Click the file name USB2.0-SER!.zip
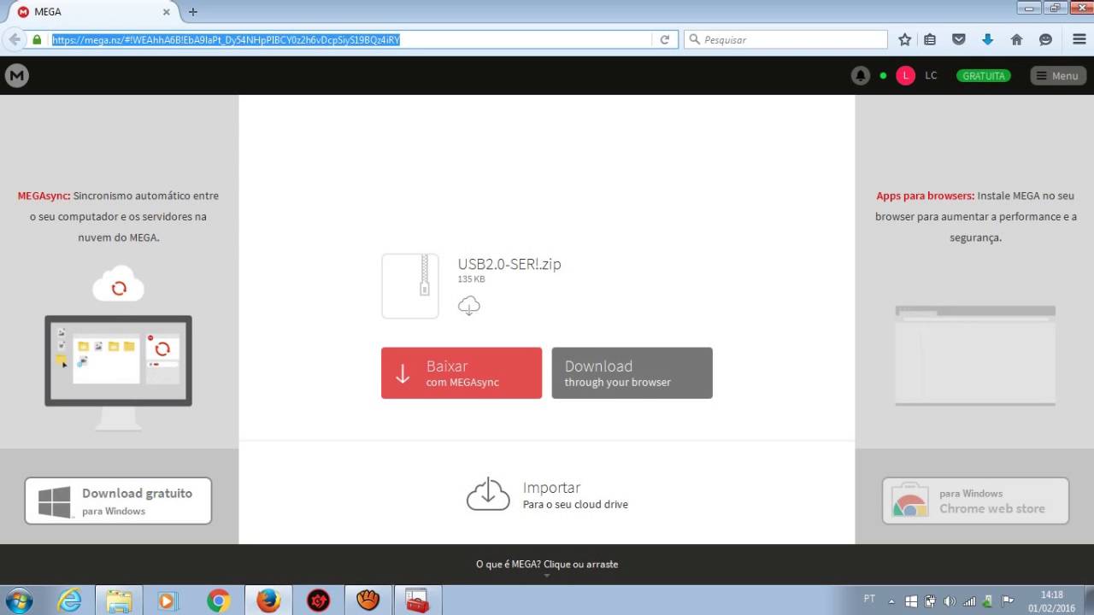 click(509, 264)
